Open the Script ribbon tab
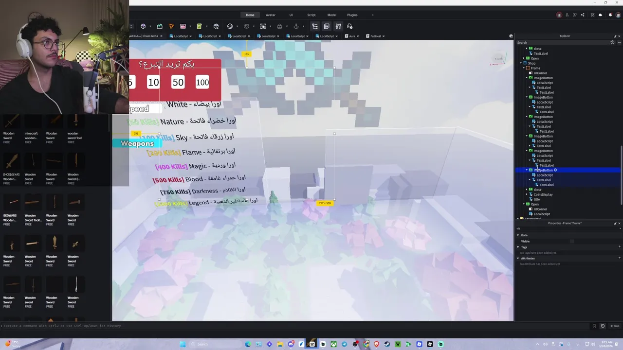This screenshot has width=623, height=350. pyautogui.click(x=311, y=15)
